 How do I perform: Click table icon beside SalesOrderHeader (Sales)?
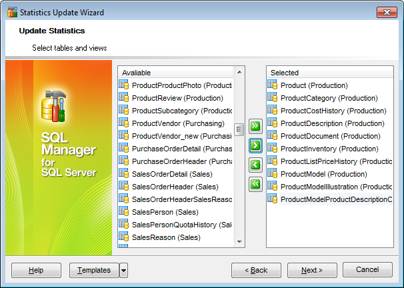[x=124, y=186]
